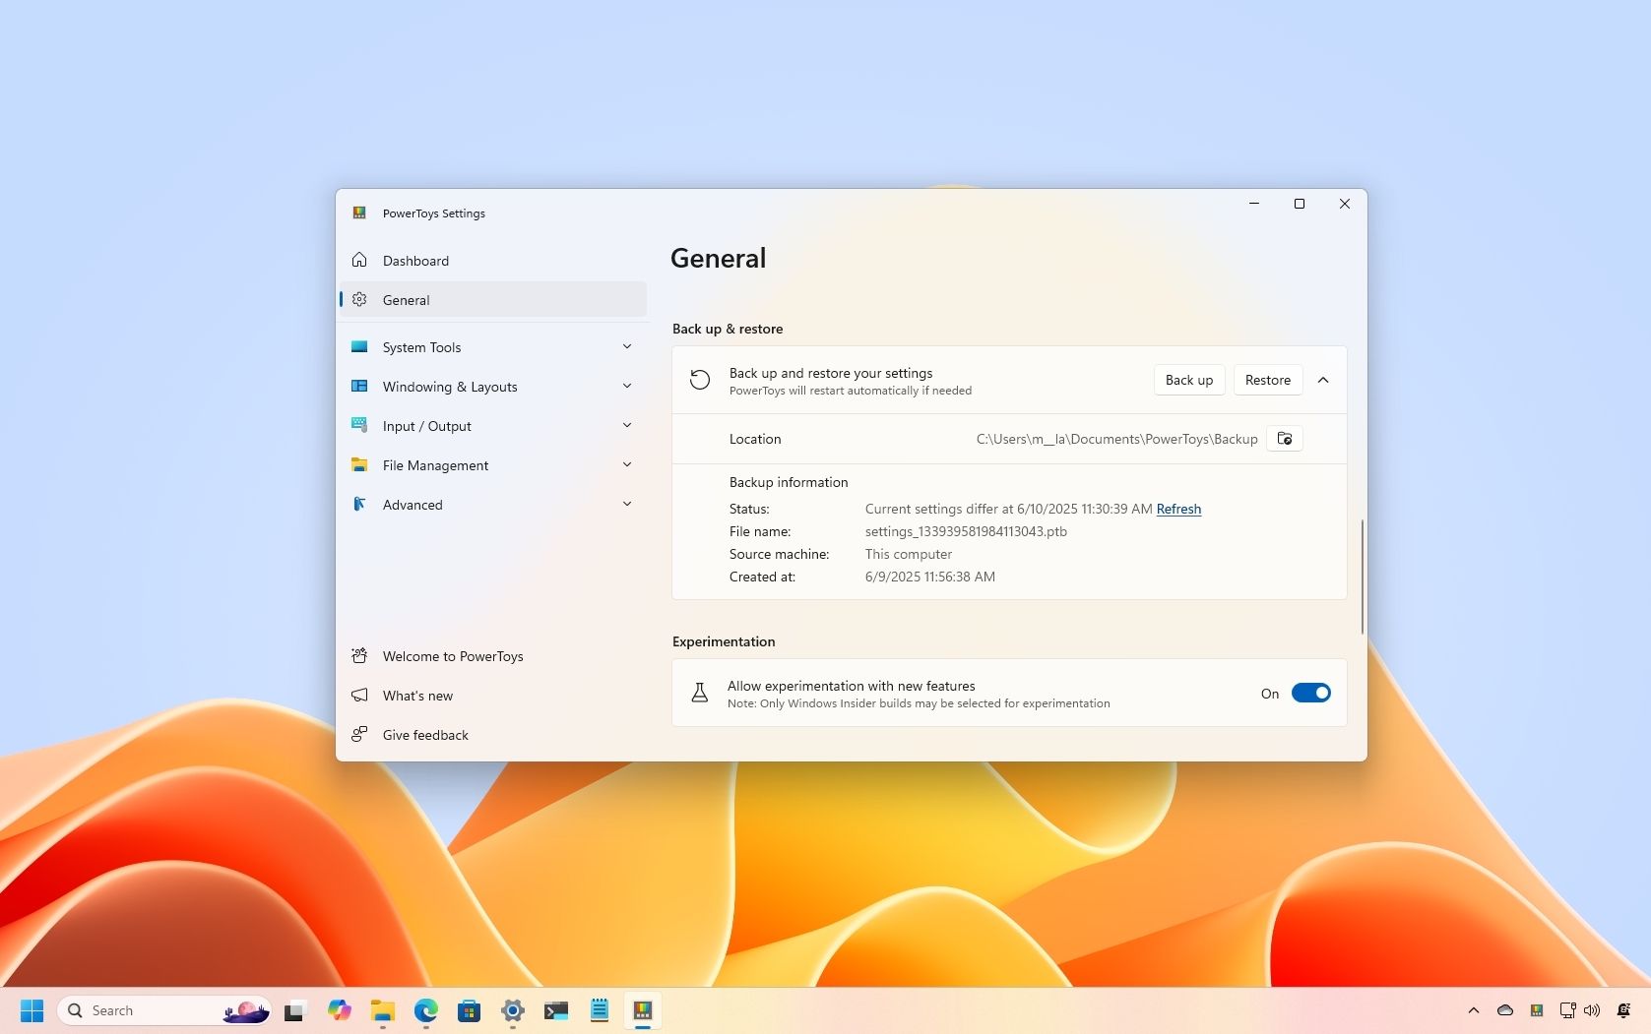Select the General navigation item
The height and width of the screenshot is (1034, 1651).
click(493, 300)
